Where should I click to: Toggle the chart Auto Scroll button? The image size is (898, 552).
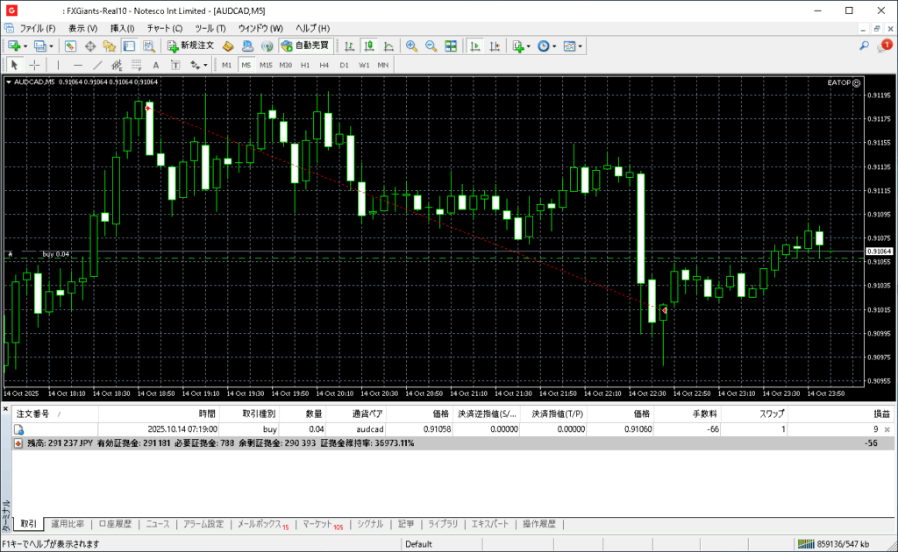click(x=474, y=46)
